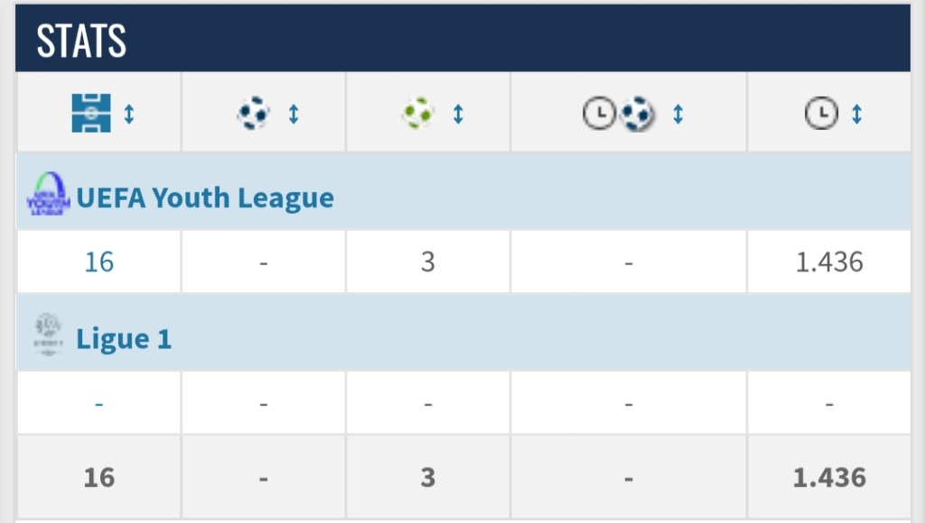This screenshot has width=925, height=523.
Task: Sort by minutes per goal arrows
Action: 677,115
